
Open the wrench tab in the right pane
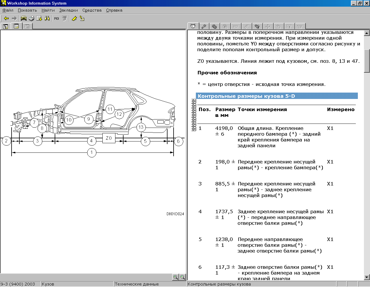(x=204, y=26)
